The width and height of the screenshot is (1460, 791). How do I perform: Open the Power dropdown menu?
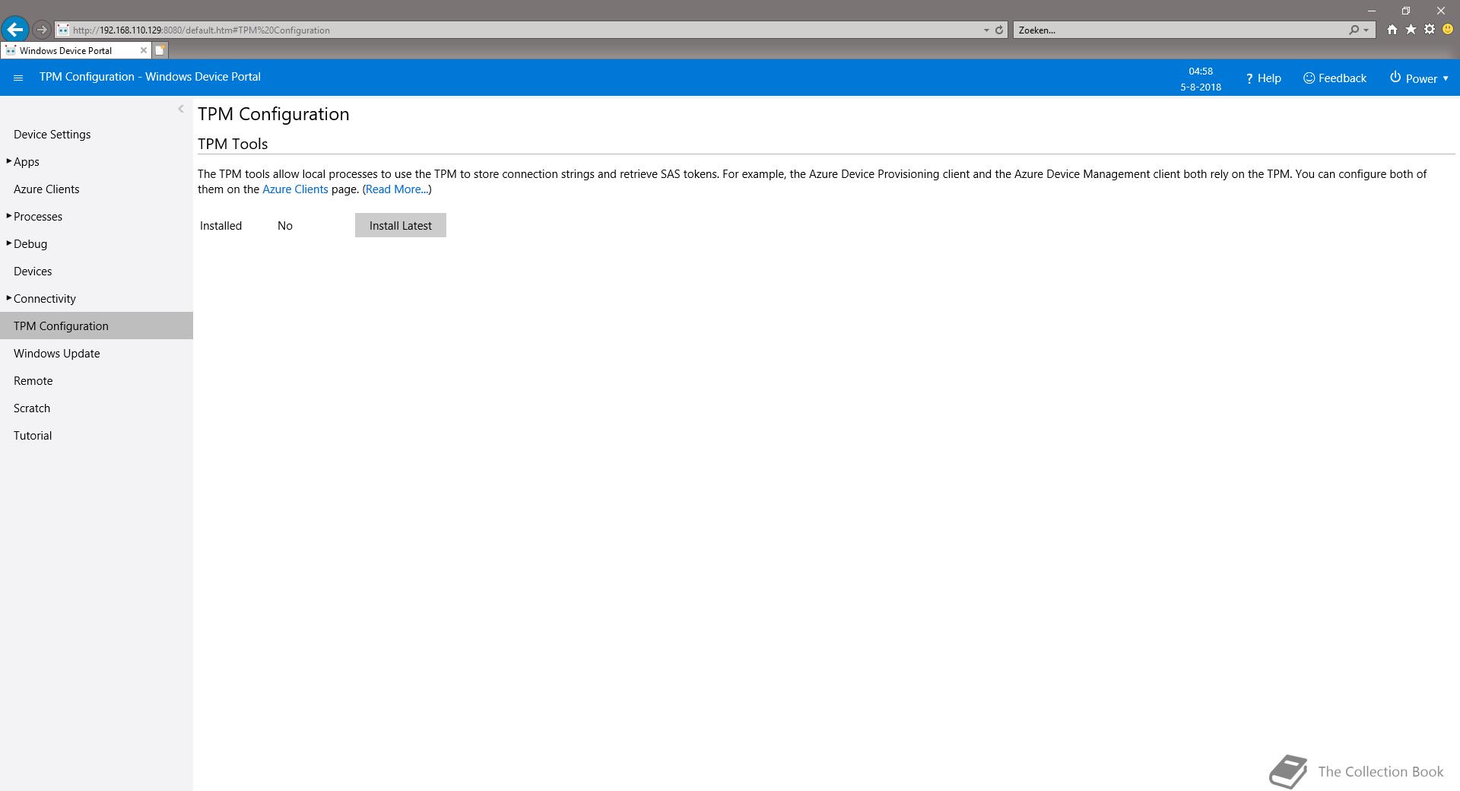(1419, 78)
